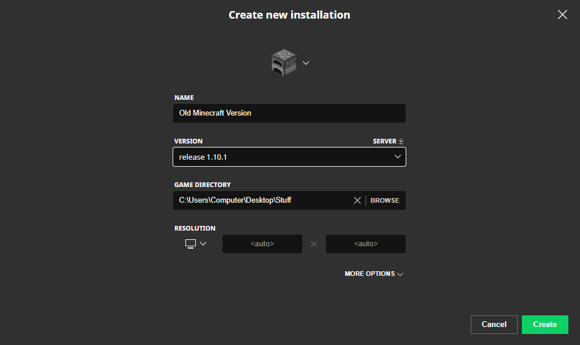The image size is (580, 345).
Task: Cancel the new installation
Action: coord(494,324)
